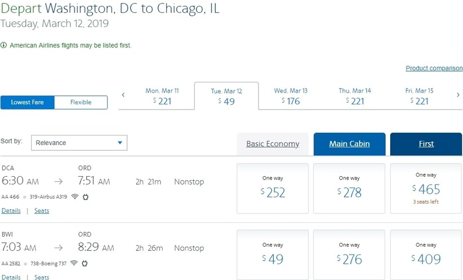Open the Product comparison link
The height and width of the screenshot is (280, 463).
coord(434,68)
